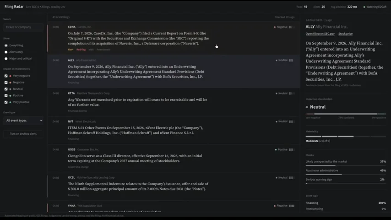Open the All event types dropdown
The image size is (391, 220).
23,121
